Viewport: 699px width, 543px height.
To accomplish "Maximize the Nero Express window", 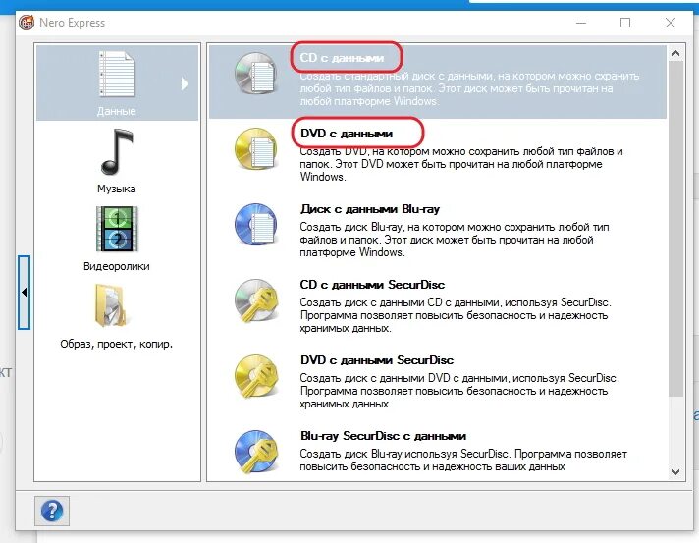I will [x=625, y=23].
